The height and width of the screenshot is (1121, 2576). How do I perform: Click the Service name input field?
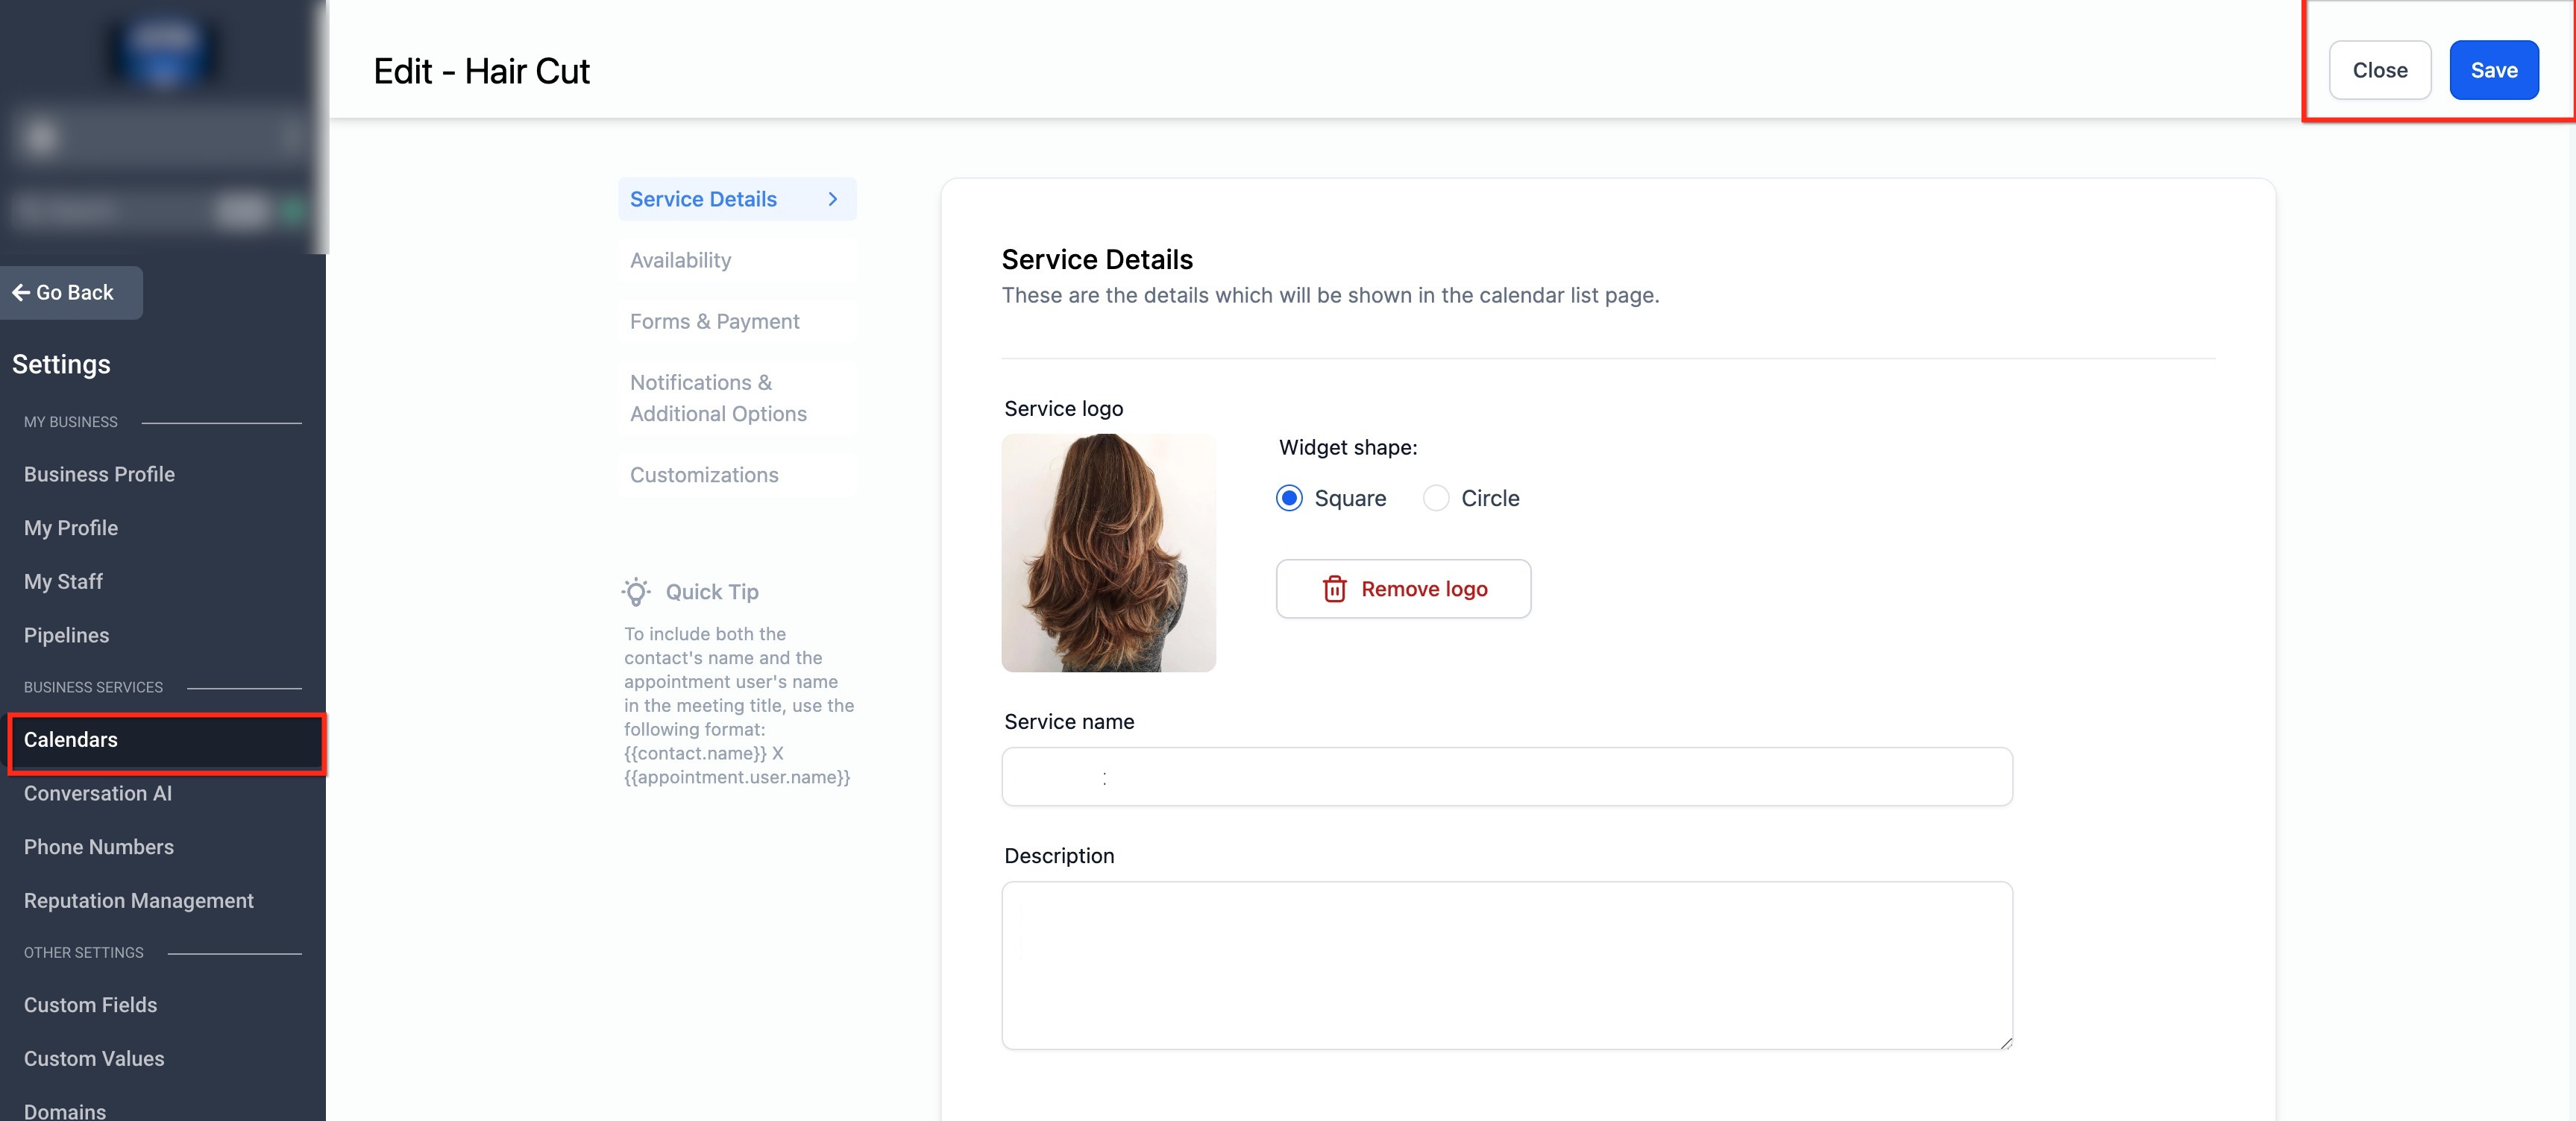(x=1506, y=777)
